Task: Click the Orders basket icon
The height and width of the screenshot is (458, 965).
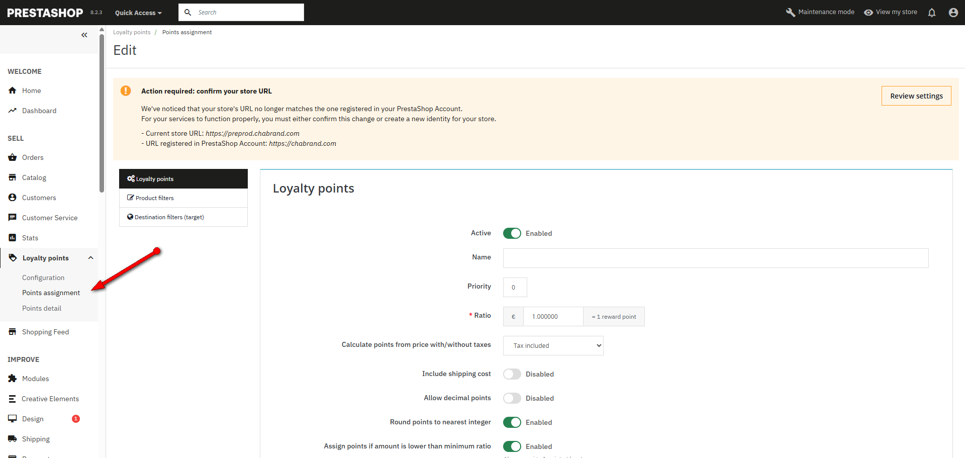Action: 13,157
